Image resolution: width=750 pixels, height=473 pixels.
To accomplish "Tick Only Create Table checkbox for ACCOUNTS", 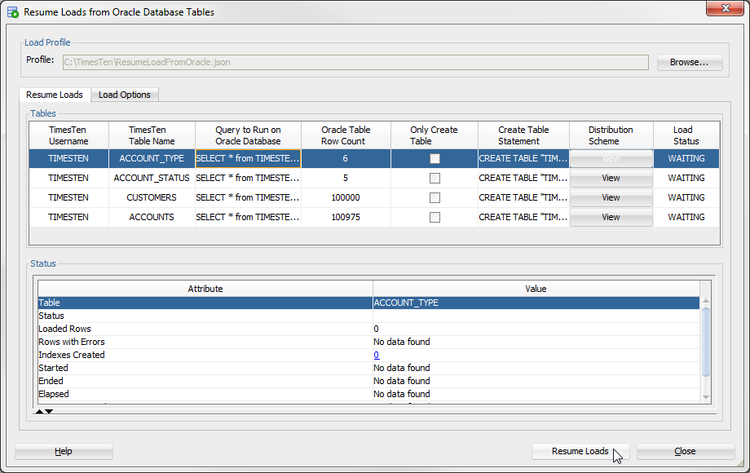I will [x=435, y=217].
